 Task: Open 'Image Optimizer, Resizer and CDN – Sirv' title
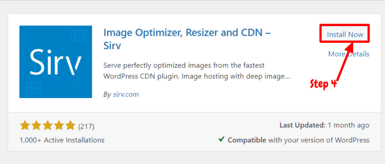(187, 39)
